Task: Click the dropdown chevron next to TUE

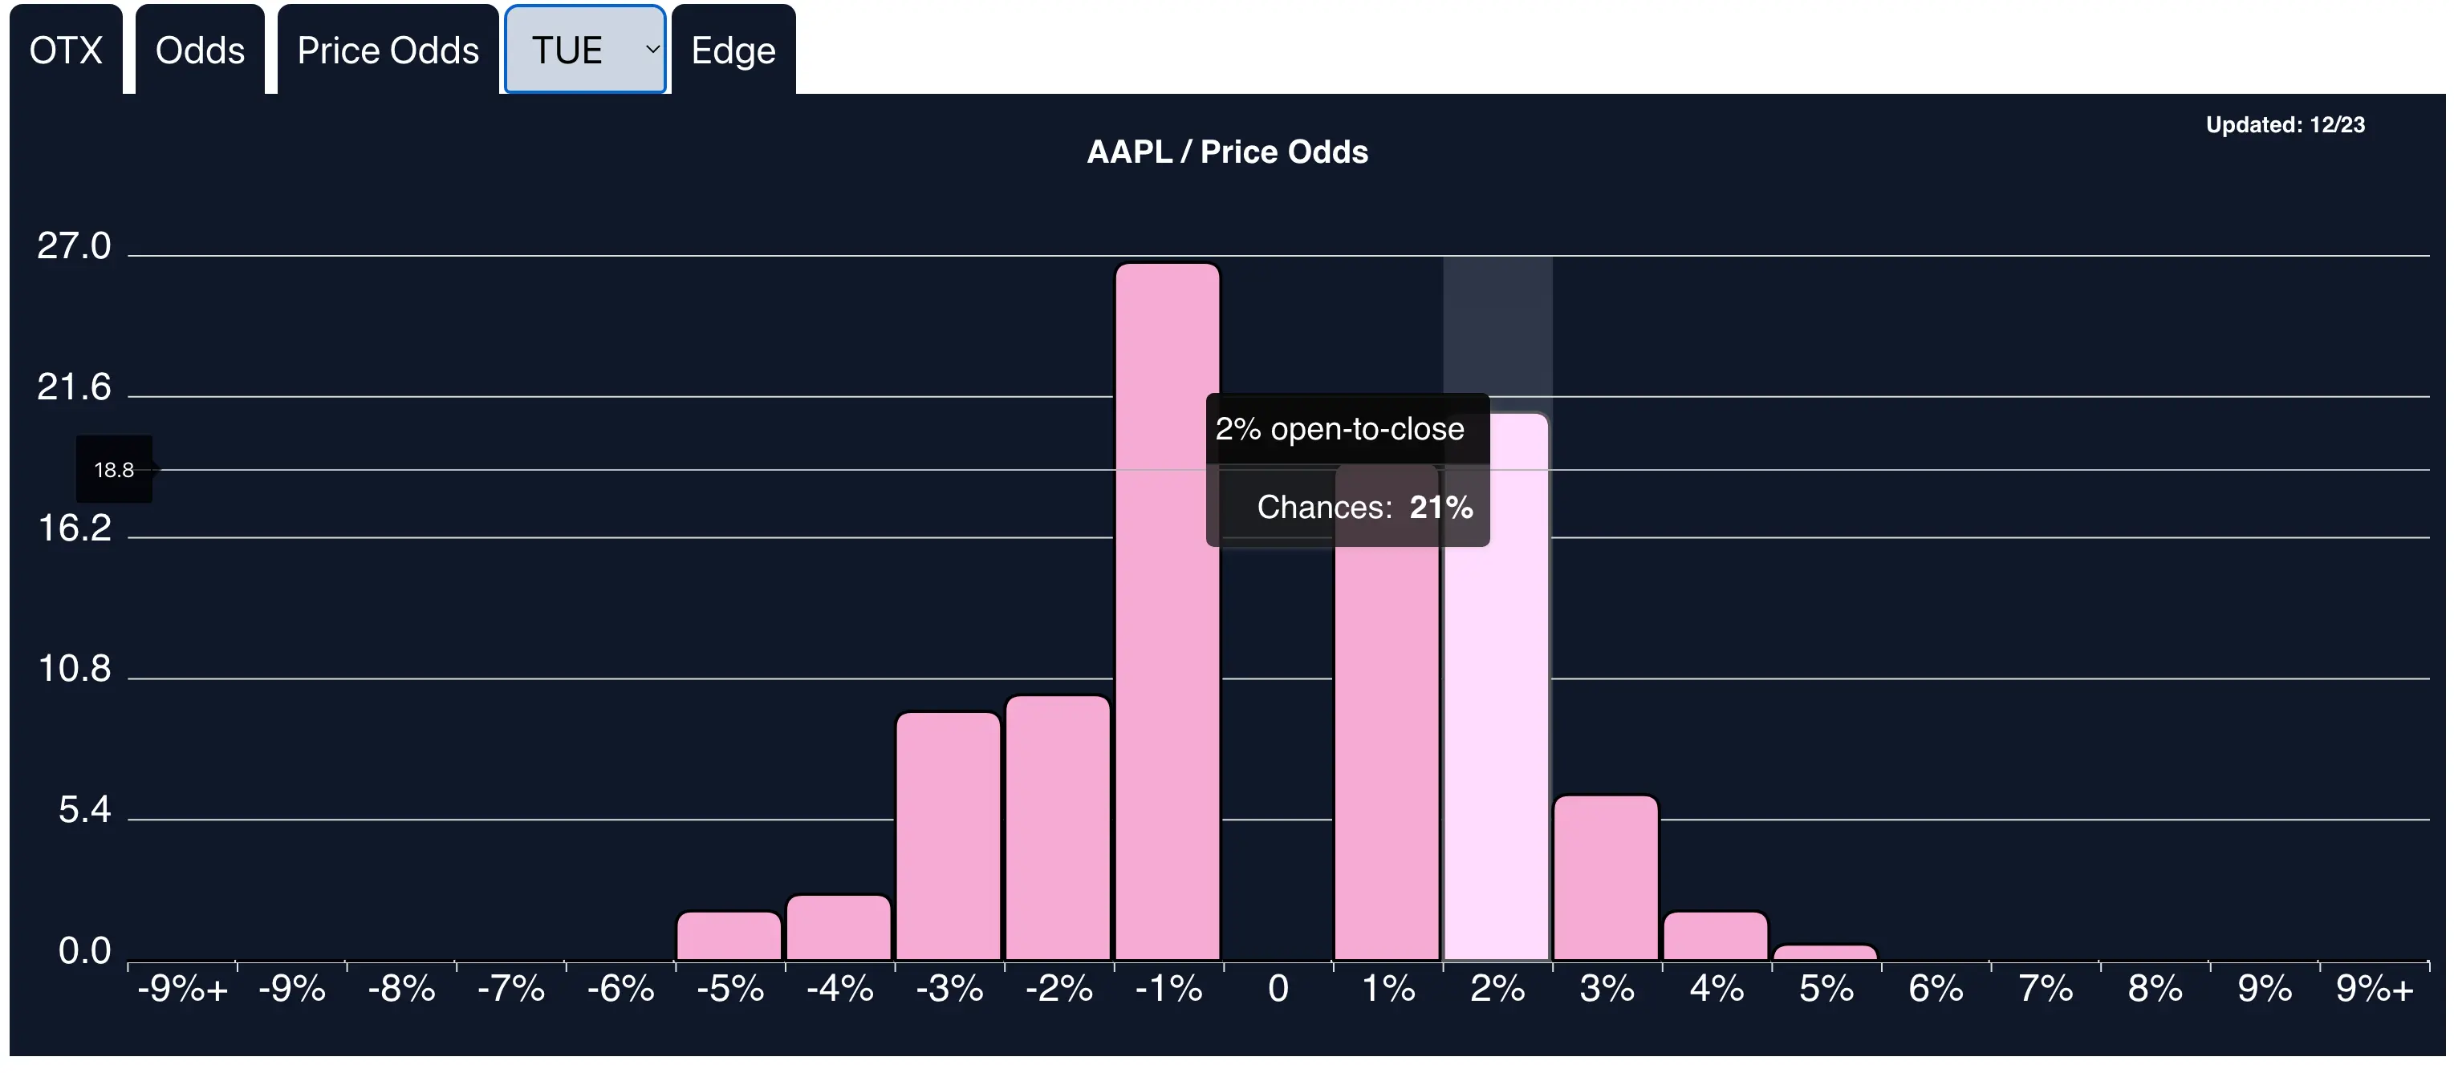Action: 652,51
